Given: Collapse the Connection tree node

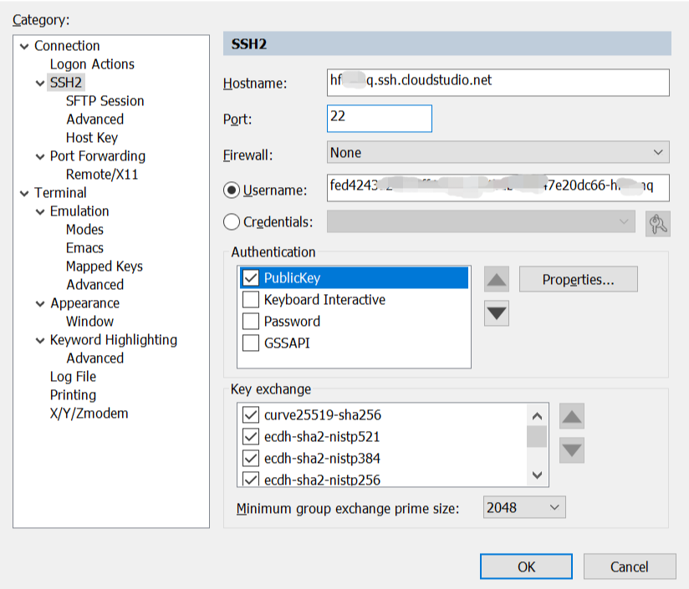Looking at the screenshot, I should pyautogui.click(x=24, y=46).
